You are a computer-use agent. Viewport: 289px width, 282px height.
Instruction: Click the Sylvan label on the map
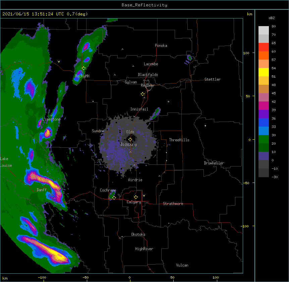(131, 82)
